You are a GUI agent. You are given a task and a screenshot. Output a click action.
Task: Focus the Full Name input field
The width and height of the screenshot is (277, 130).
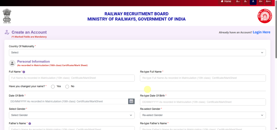72,78
